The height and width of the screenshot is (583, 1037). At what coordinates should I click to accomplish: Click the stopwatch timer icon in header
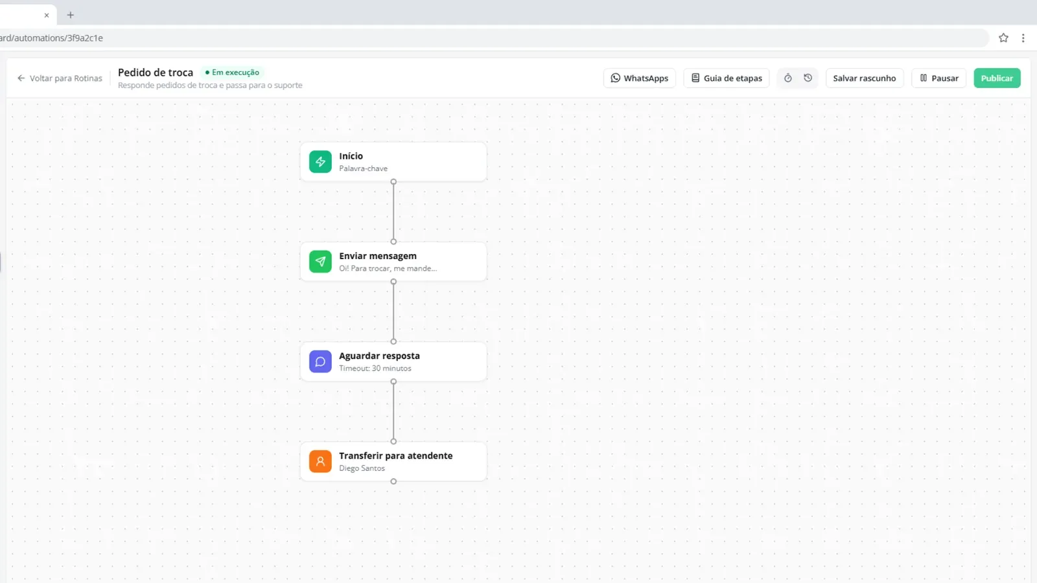[788, 78]
